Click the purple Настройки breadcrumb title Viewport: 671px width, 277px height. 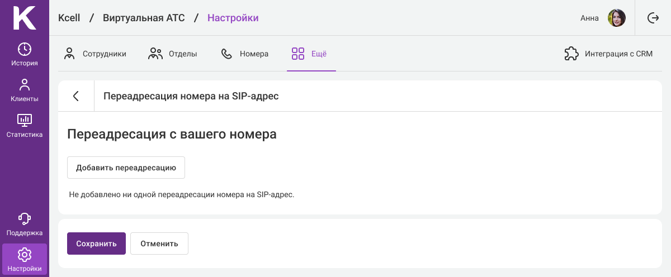pyautogui.click(x=233, y=18)
